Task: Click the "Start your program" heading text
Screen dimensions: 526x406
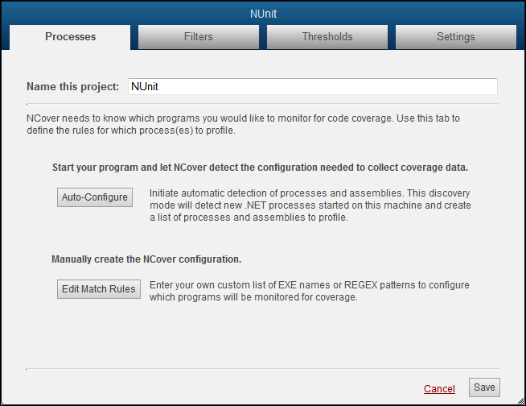Action: pos(260,168)
